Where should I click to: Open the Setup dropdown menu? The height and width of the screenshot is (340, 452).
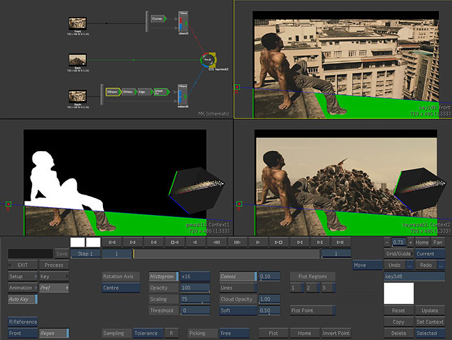click(x=23, y=276)
